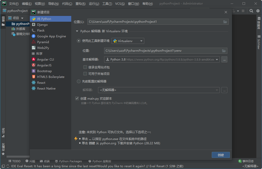The height and width of the screenshot is (169, 262).
Task: Choose Flask project type
Action: point(51,30)
